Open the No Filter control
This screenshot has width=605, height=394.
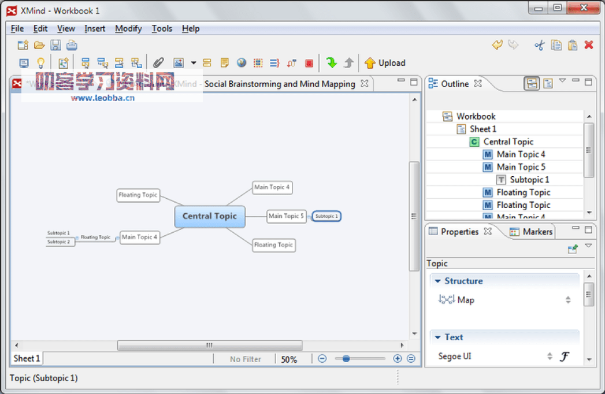pyautogui.click(x=245, y=358)
